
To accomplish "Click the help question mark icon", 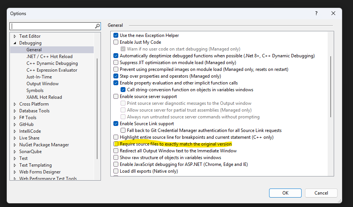I will coord(316,13).
